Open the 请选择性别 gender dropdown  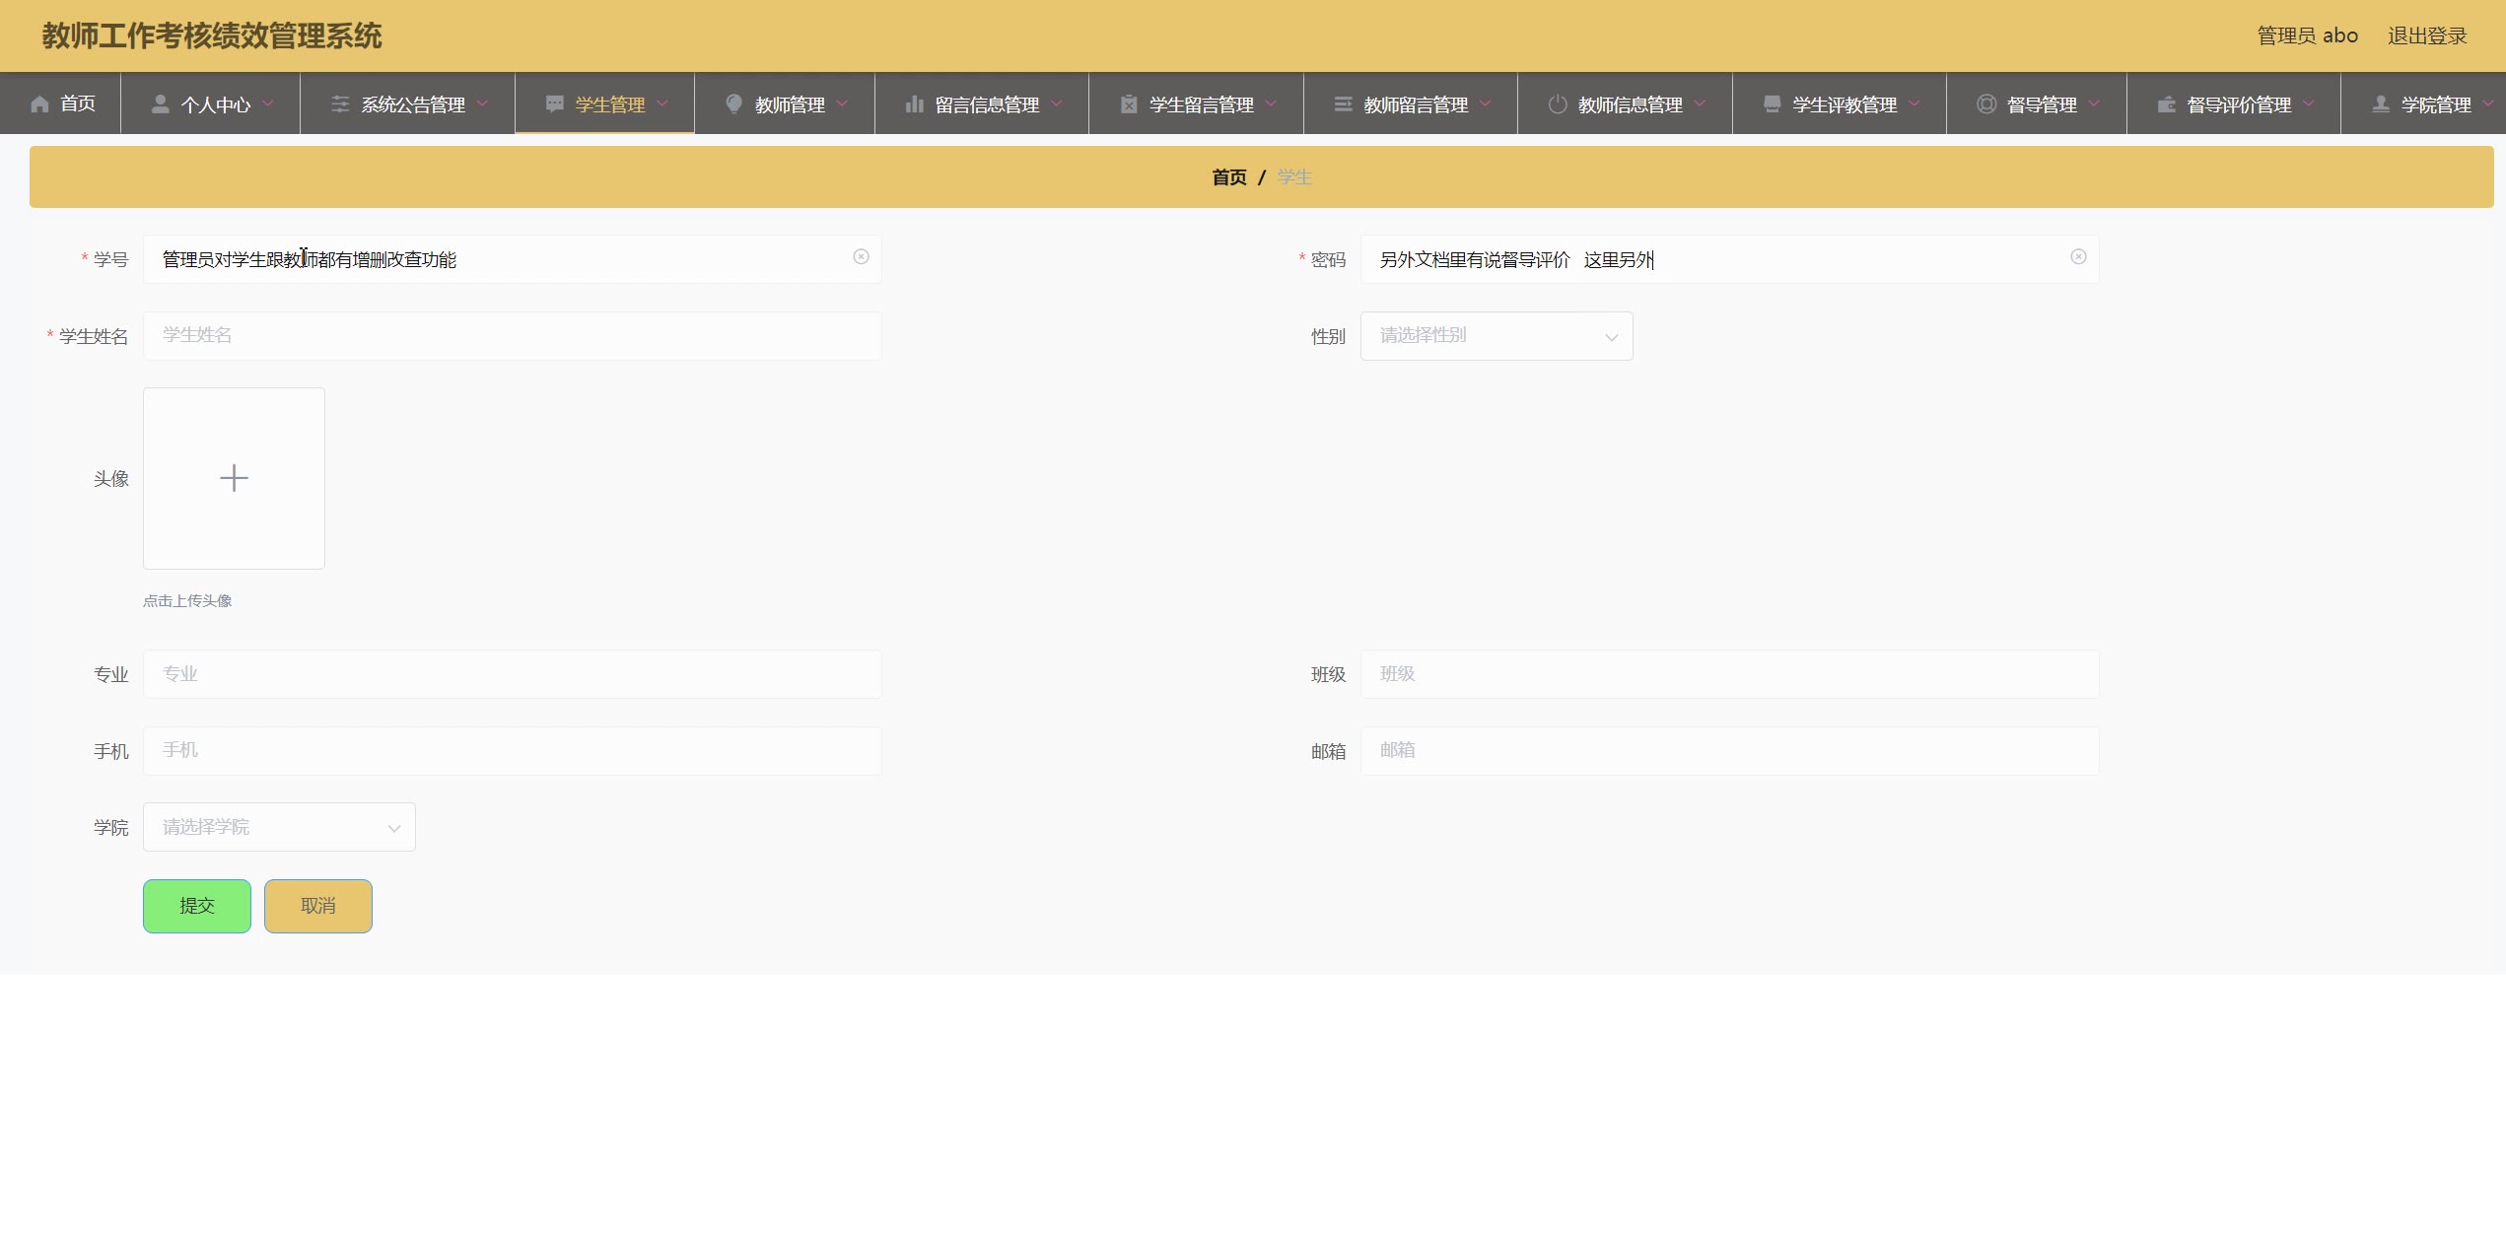tap(1496, 336)
